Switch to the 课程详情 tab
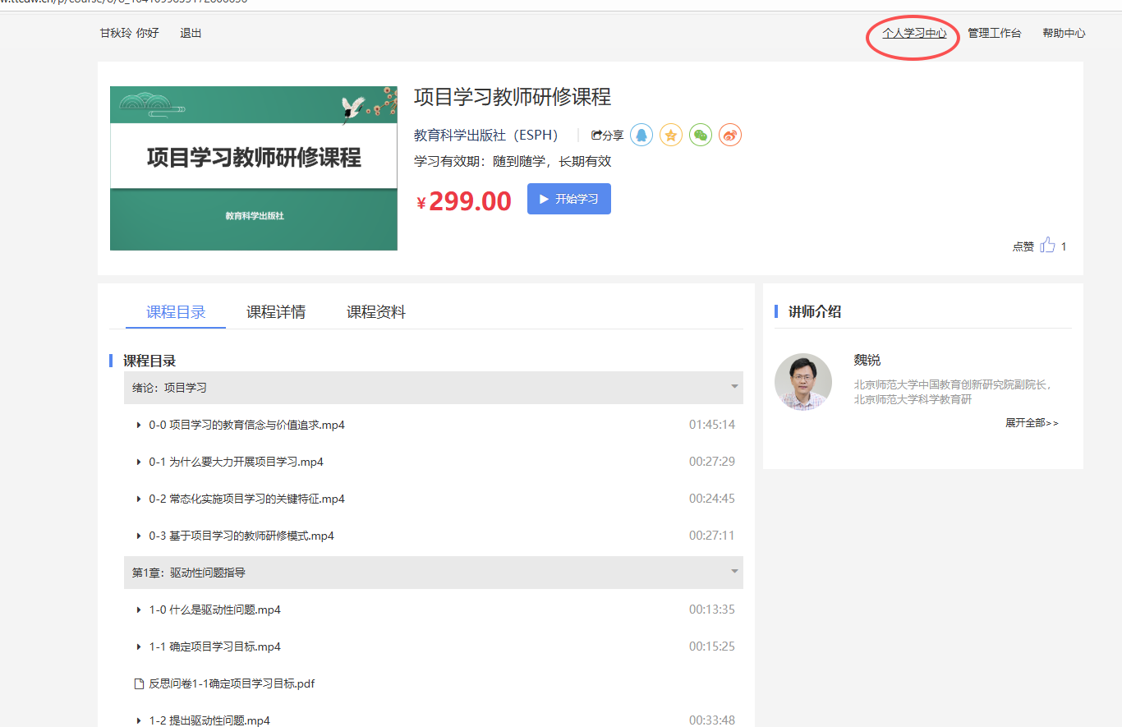1122x727 pixels. pyautogui.click(x=276, y=311)
